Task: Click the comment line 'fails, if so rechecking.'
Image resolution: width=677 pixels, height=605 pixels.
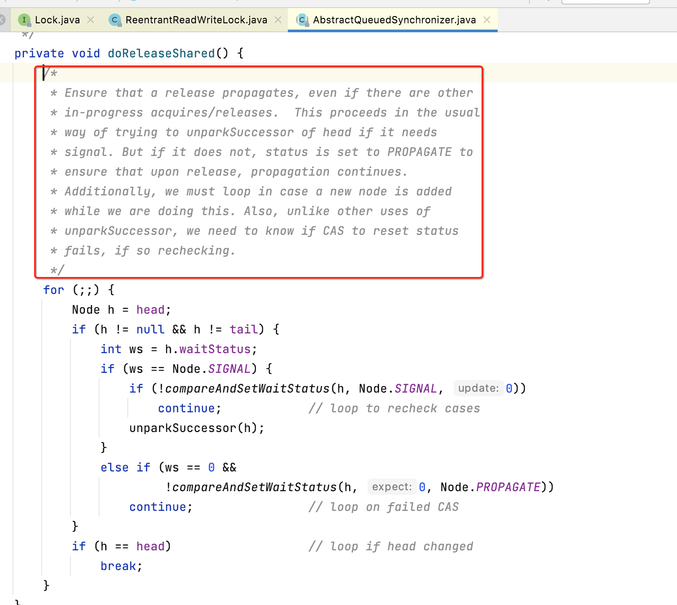Action: point(143,251)
